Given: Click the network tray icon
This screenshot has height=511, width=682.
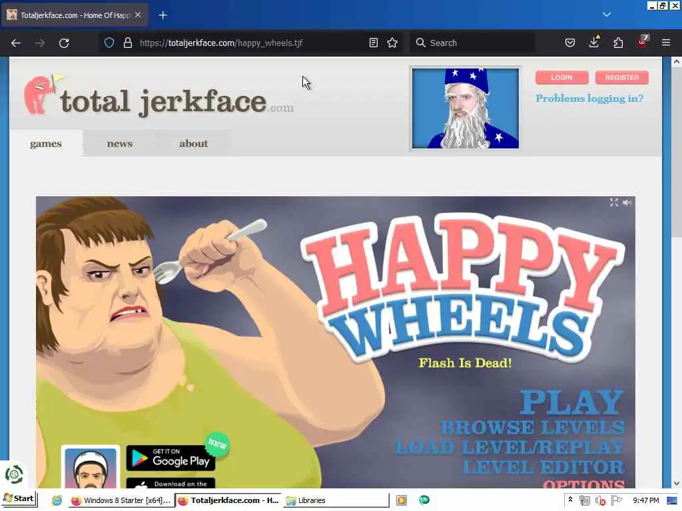Looking at the screenshot, I should (x=585, y=500).
